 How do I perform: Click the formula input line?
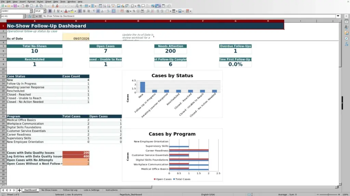(189, 16)
